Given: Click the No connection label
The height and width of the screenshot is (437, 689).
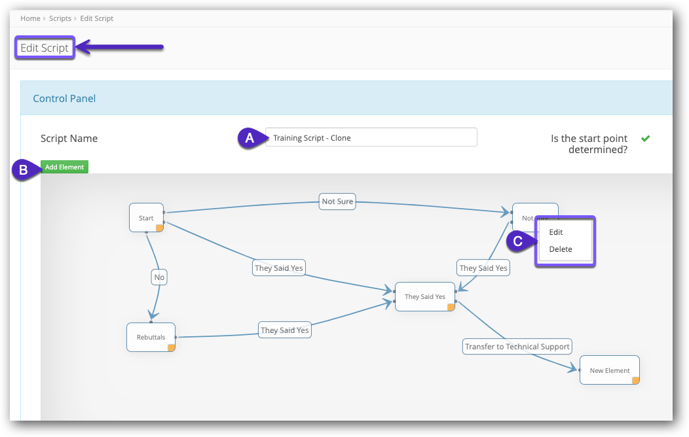Looking at the screenshot, I should (159, 277).
